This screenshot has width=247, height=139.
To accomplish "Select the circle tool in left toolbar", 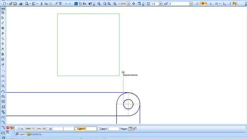I will tap(3, 86).
